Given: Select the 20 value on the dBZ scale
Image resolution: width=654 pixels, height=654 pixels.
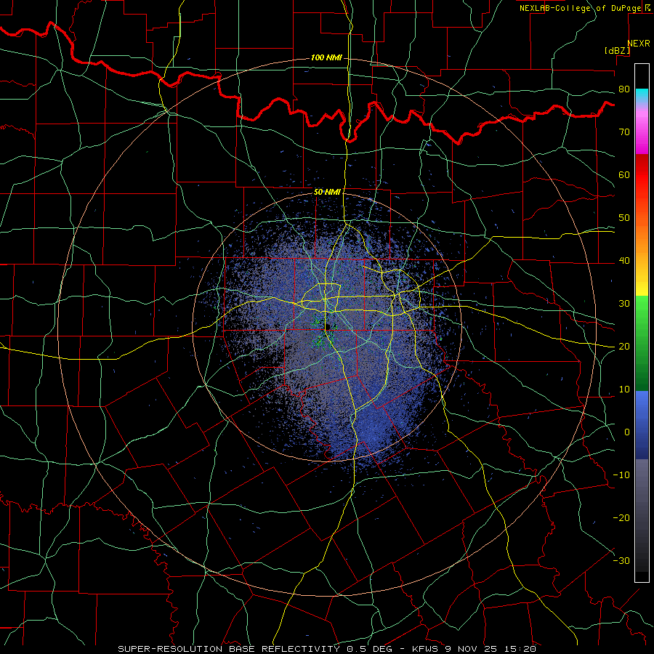Looking at the screenshot, I should pos(624,347).
